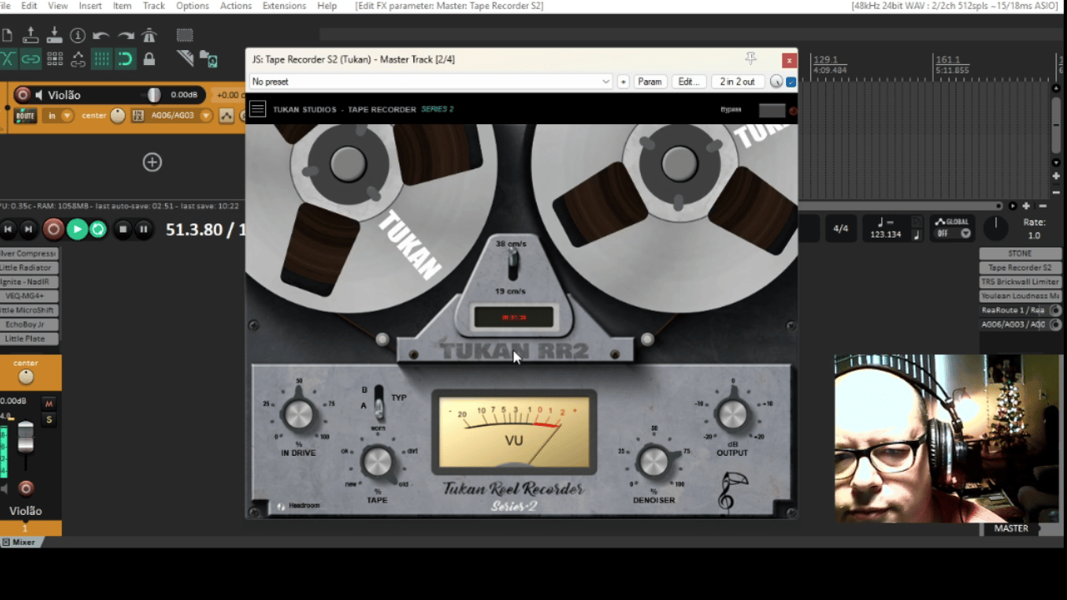Open the Track menu
This screenshot has width=1067, height=600.
[154, 6]
